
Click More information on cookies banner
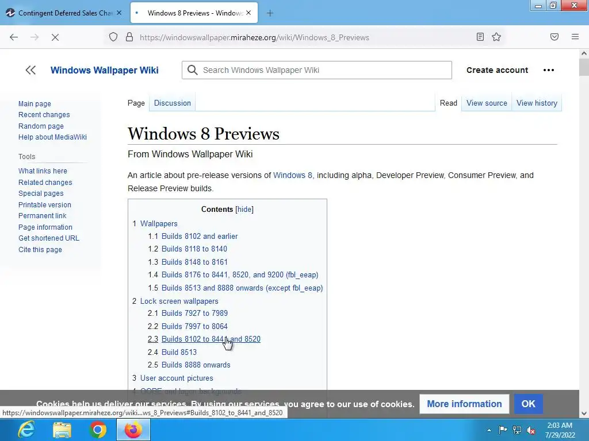pos(464,404)
